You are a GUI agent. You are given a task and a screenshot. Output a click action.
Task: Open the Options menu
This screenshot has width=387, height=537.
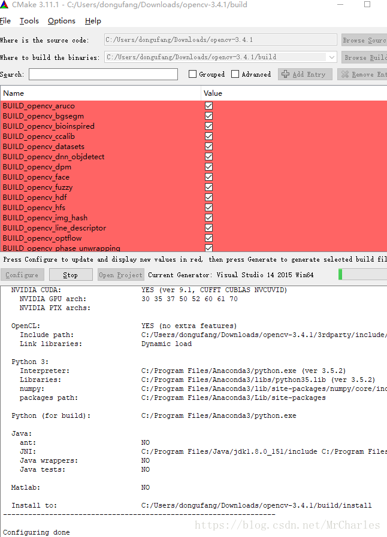[61, 21]
